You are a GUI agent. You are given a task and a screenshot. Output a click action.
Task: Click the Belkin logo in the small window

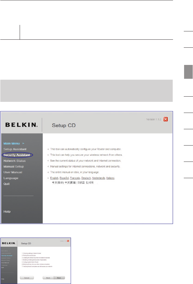(9, 243)
